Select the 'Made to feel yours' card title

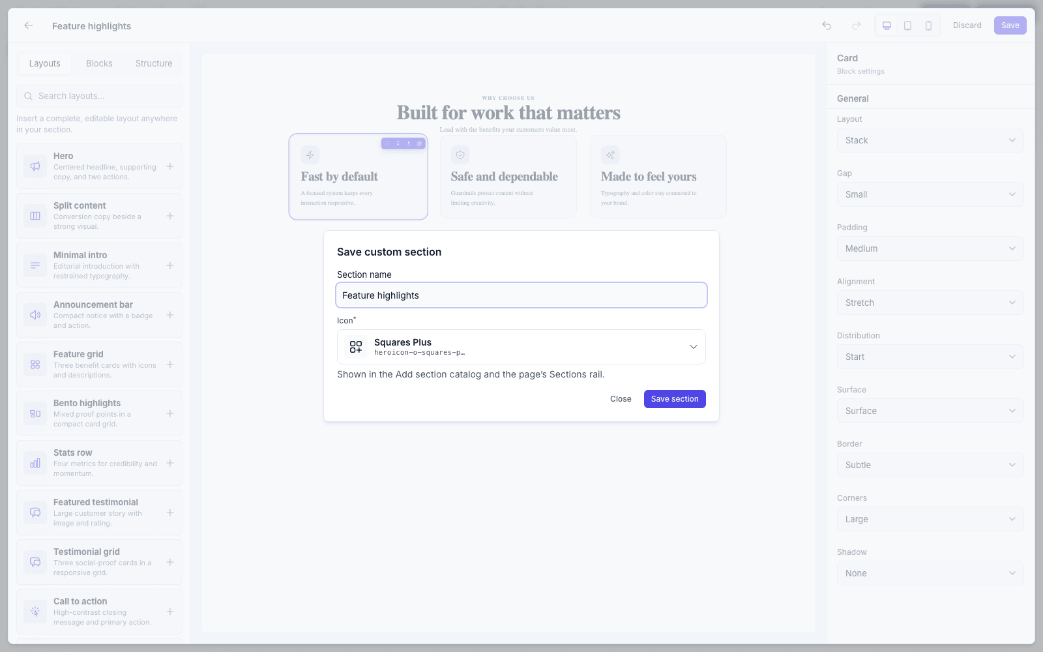pyautogui.click(x=649, y=177)
